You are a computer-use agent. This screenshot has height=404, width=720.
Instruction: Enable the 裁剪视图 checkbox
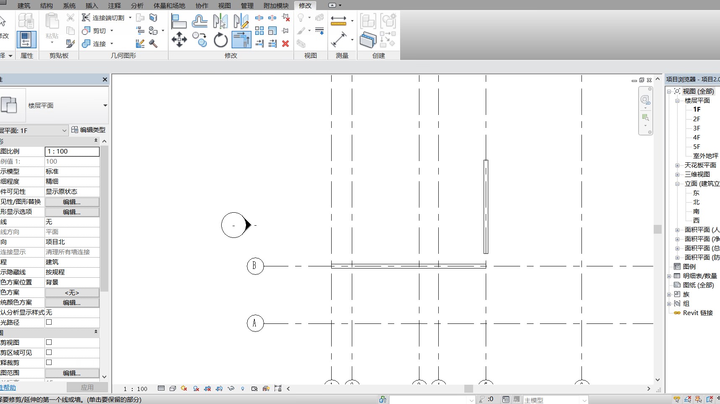[x=49, y=342]
